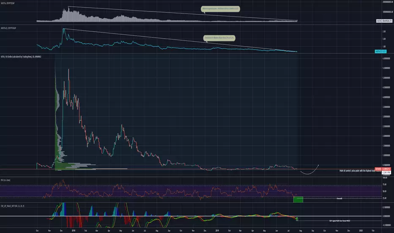Image resolution: width=394 pixels, height=233 pixels.
Task: Select the market cap pane downward trendline
Action: [183, 14]
